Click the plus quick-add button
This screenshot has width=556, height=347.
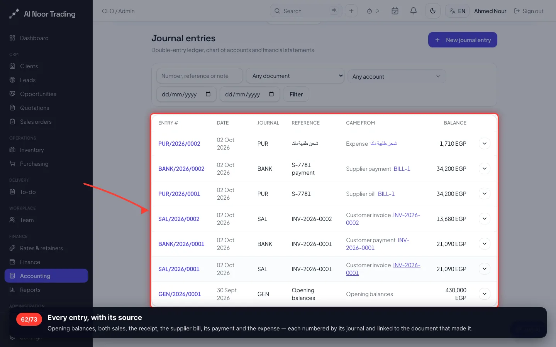coord(351,11)
